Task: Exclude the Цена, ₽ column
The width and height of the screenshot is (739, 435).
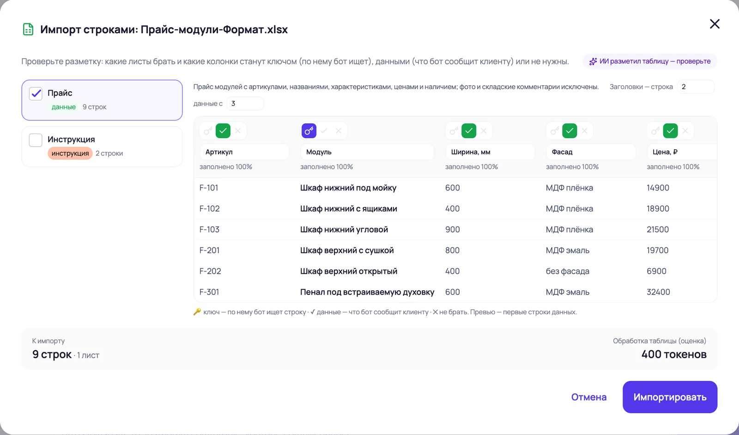Action: [x=685, y=131]
